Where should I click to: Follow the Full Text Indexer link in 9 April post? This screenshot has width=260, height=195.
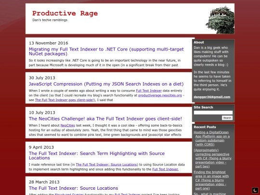165,169
